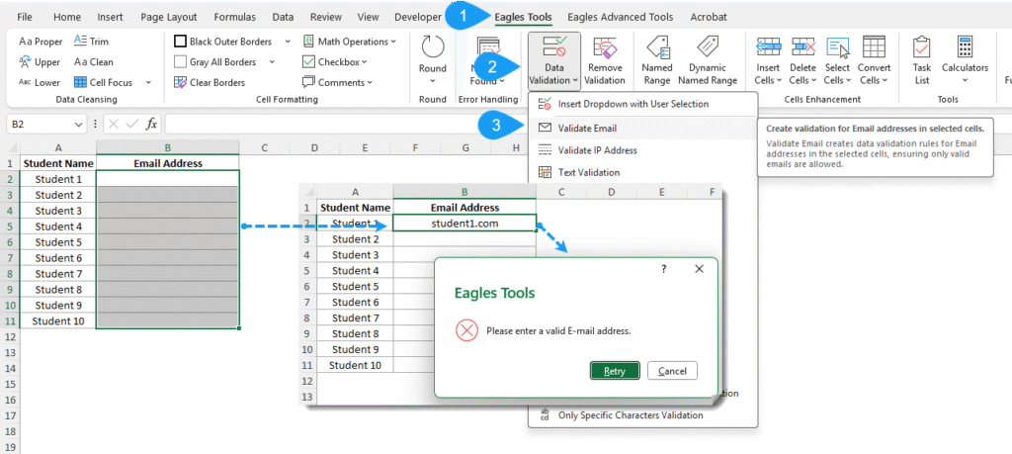The height and width of the screenshot is (454, 1012).
Task: Click Insert Cells icon
Action: click(768, 47)
